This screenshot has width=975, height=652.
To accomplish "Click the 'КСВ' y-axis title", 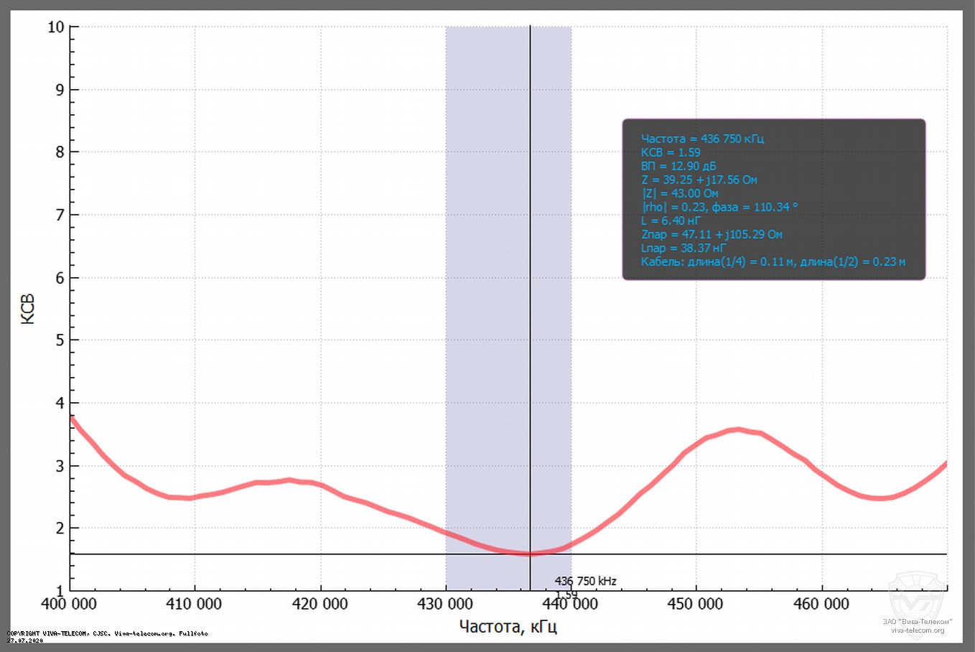I will (x=28, y=309).
